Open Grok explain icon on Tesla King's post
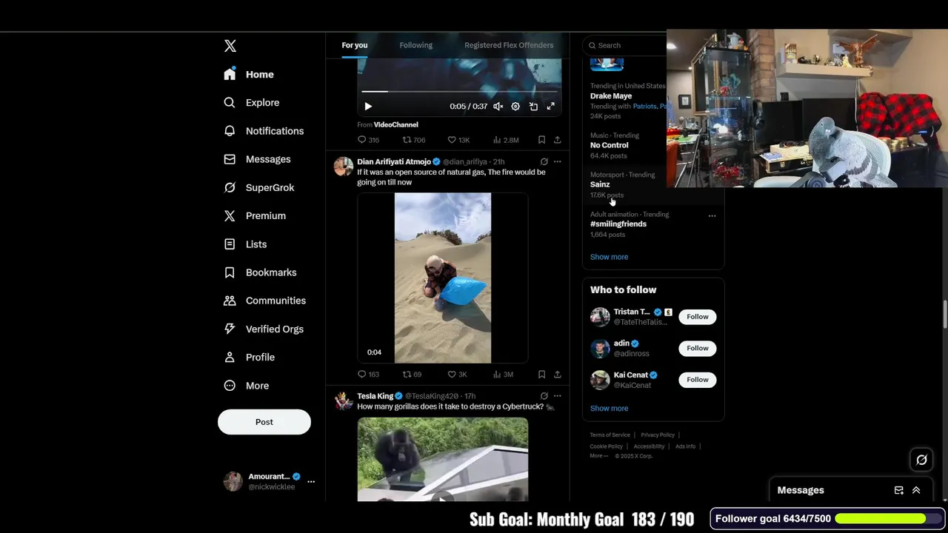The height and width of the screenshot is (533, 948). [x=544, y=396]
